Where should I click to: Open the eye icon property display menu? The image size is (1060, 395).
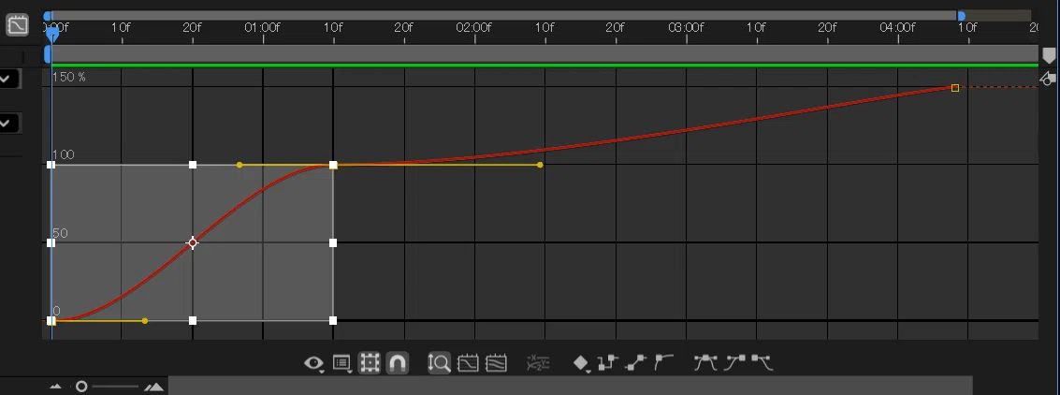313,363
